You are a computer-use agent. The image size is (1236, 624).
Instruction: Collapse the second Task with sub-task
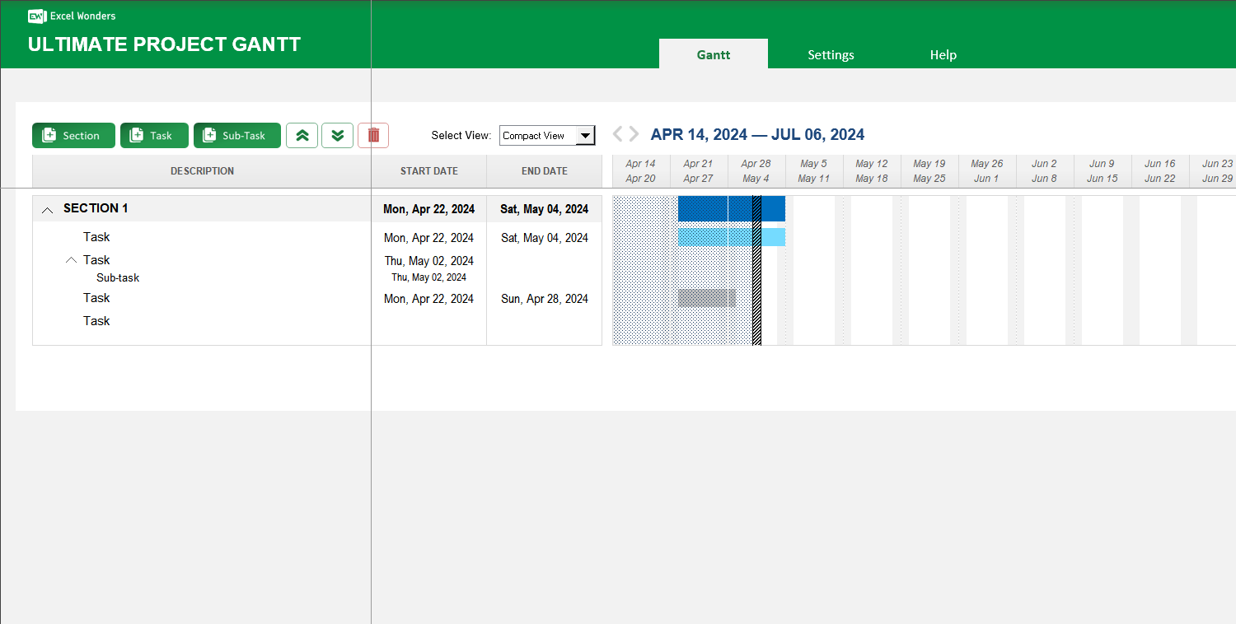pos(71,259)
